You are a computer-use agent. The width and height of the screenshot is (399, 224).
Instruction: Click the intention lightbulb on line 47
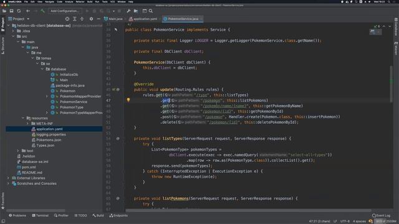128,100
